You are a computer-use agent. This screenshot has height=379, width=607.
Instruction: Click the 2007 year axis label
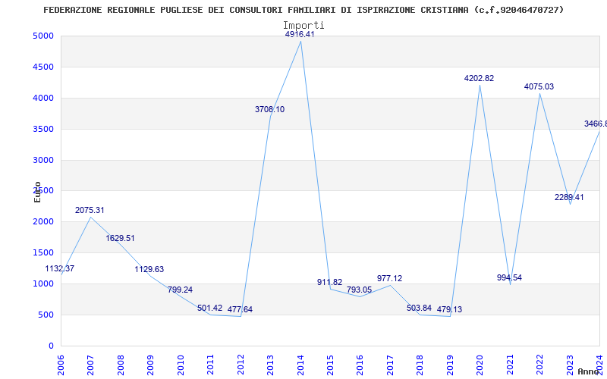(90, 365)
